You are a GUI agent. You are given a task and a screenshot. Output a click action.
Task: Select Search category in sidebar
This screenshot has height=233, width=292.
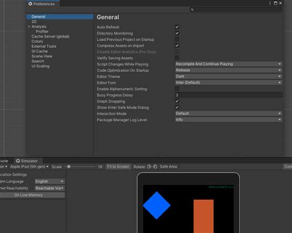(38, 61)
